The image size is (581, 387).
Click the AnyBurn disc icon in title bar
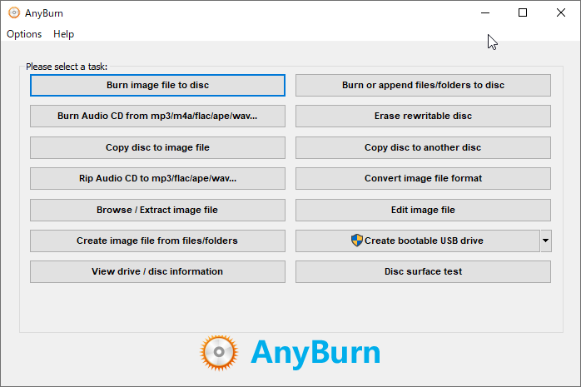pyautogui.click(x=14, y=13)
